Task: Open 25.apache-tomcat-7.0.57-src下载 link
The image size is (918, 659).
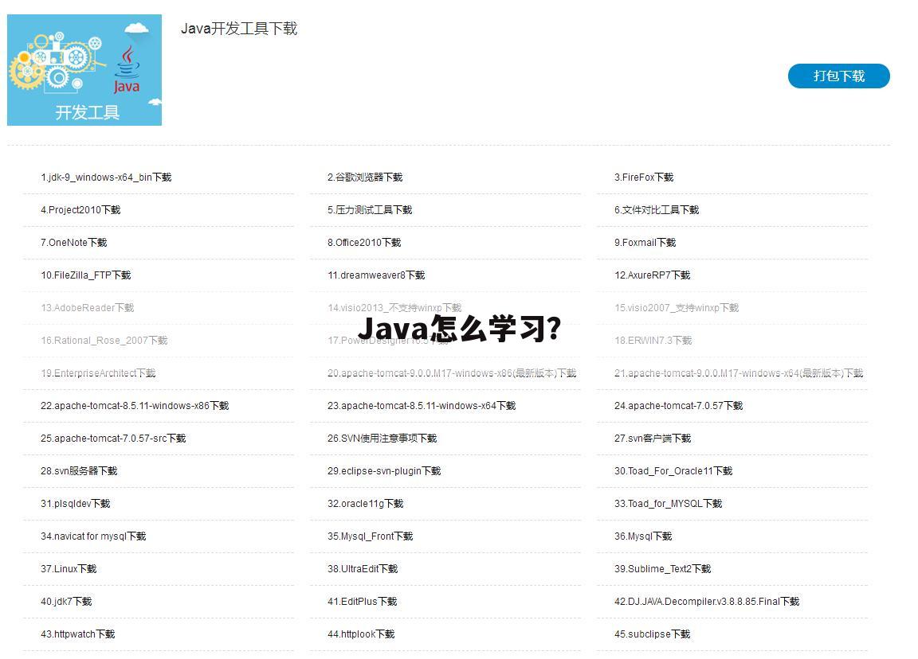Action: (x=113, y=439)
